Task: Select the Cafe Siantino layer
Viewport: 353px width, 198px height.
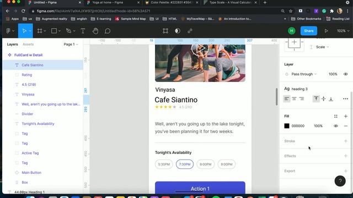Action: click(43, 65)
